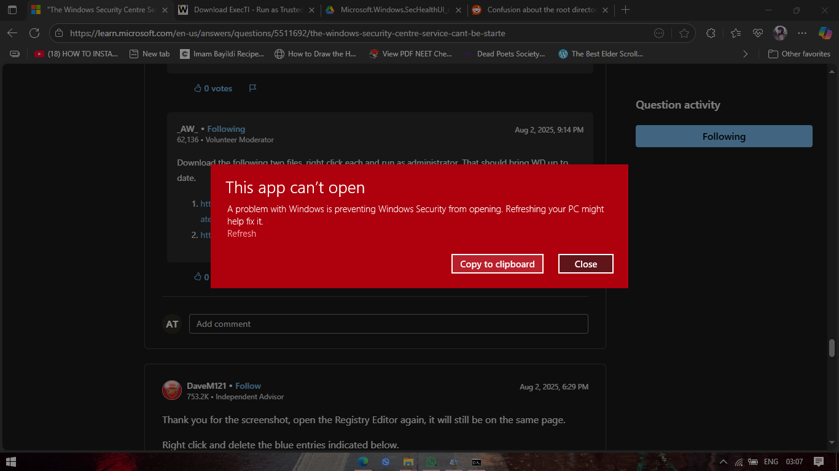
Task: Open DaveM121's profile avatar
Action: (x=172, y=390)
